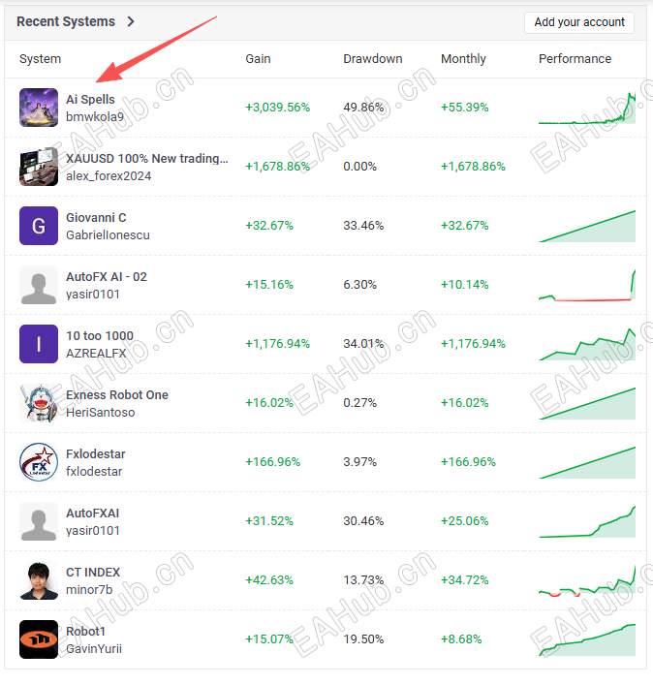
Task: Click the Add your account button
Action: click(579, 22)
